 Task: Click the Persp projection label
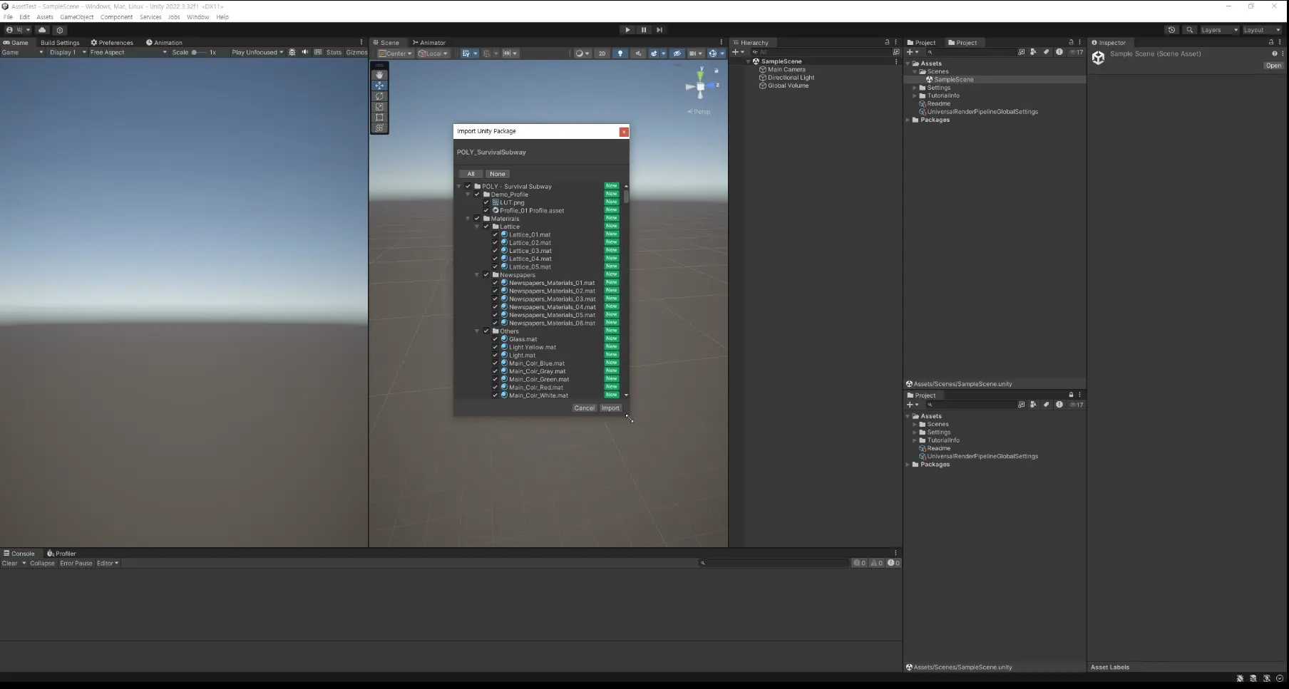point(699,112)
